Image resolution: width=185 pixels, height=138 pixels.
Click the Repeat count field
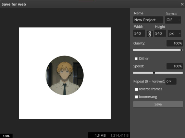click(x=171, y=81)
